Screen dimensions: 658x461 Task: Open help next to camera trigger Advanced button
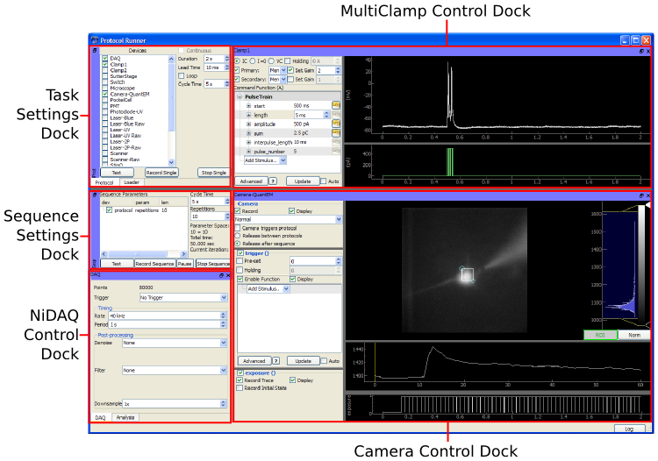click(x=276, y=361)
